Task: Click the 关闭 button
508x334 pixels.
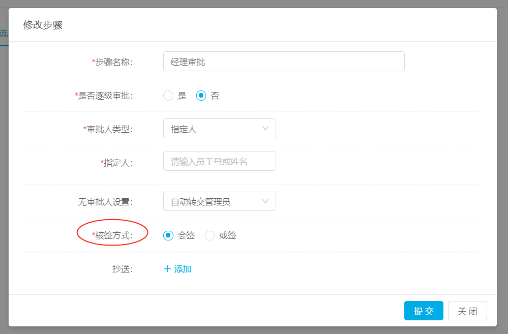Action: (467, 311)
